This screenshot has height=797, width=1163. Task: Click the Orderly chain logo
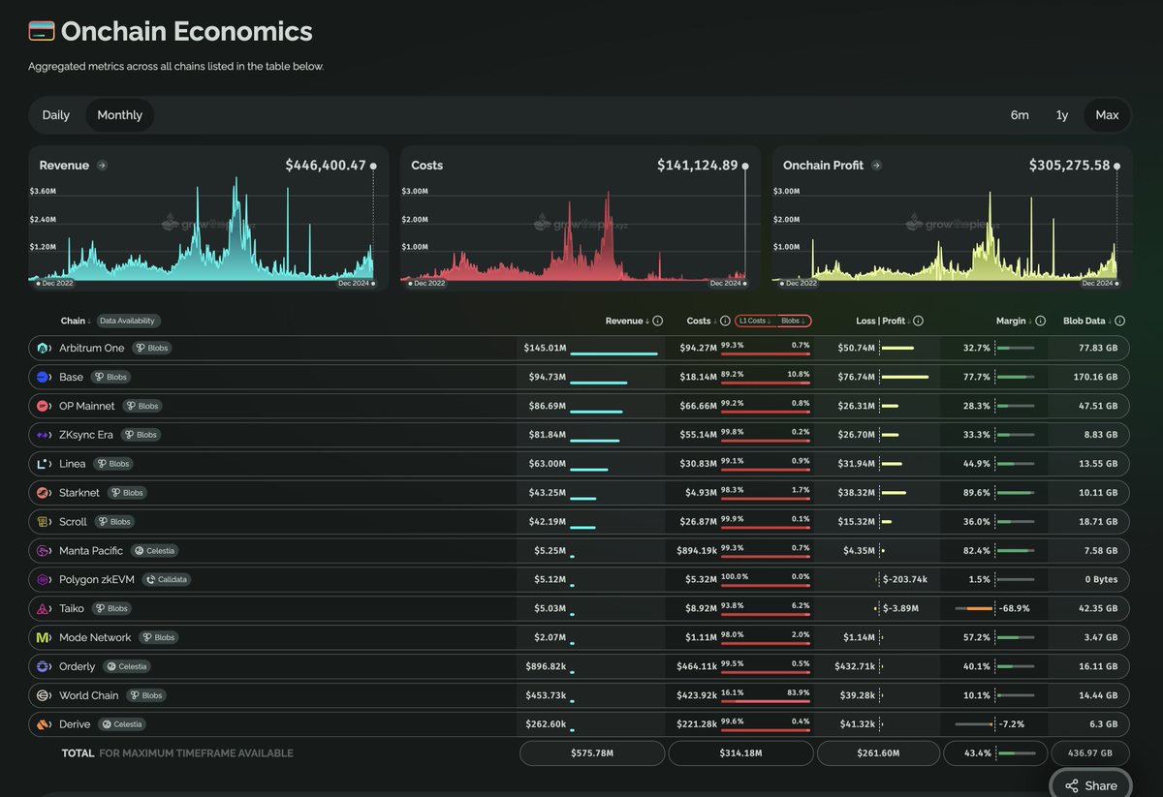point(44,666)
